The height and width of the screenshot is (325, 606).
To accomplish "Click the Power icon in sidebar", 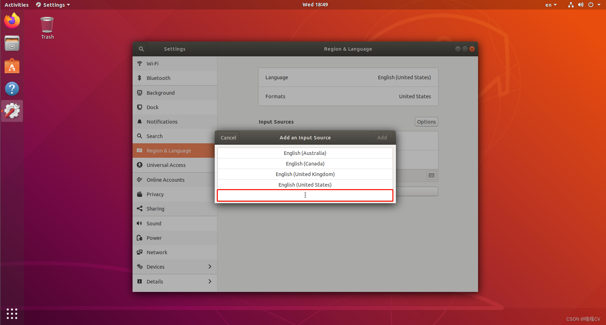I will point(140,238).
